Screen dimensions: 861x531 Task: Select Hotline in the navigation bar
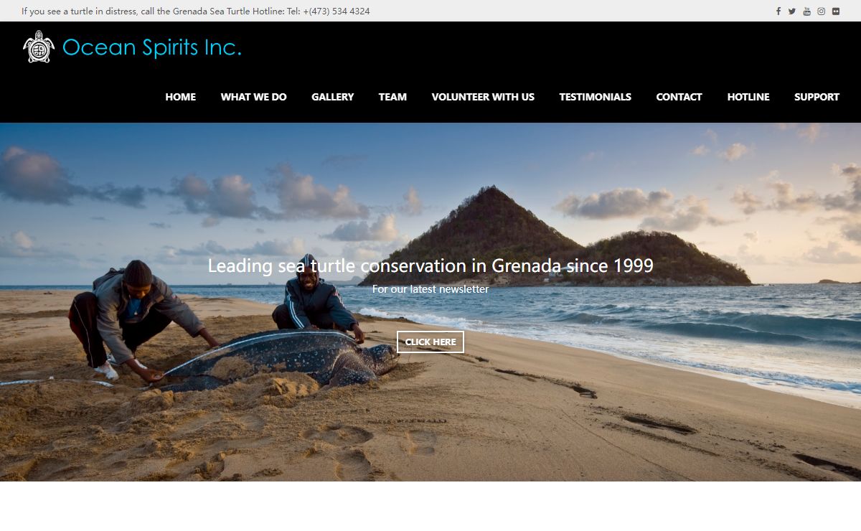(748, 97)
